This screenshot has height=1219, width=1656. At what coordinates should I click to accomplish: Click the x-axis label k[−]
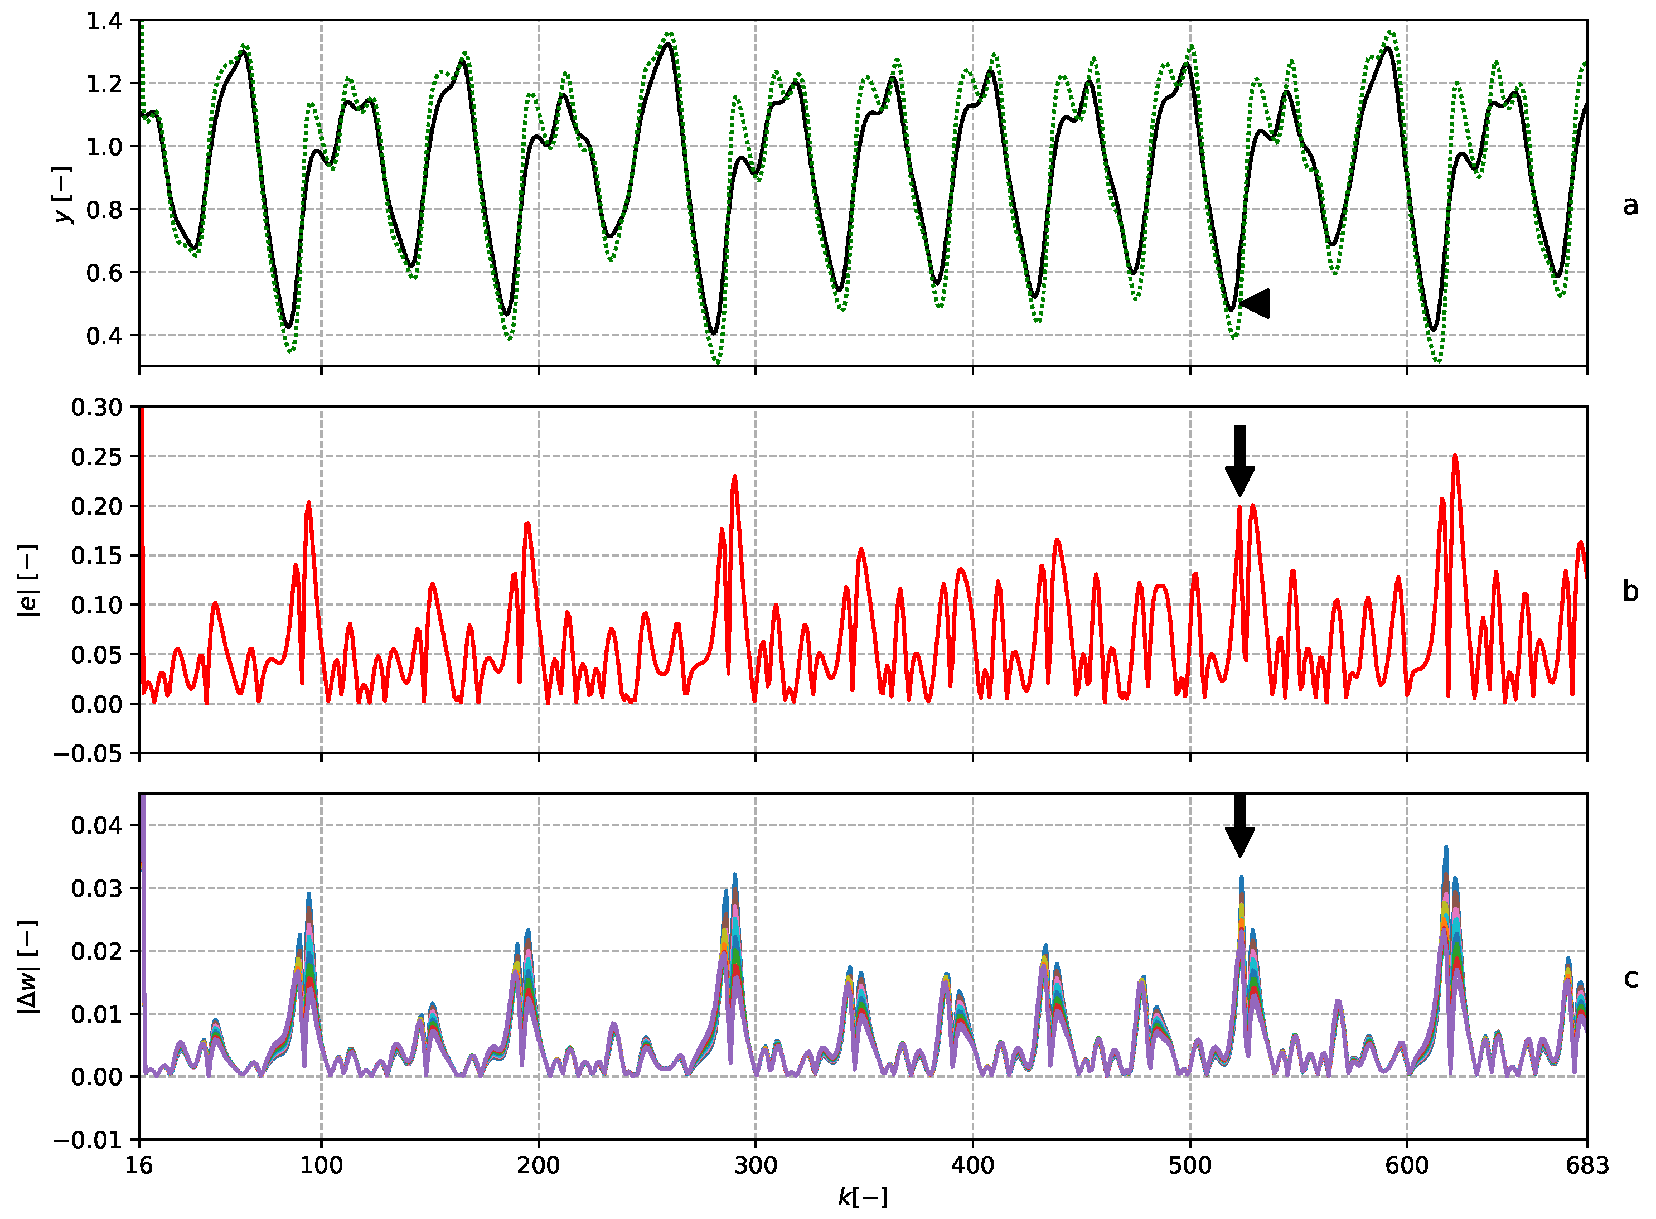863,1198
